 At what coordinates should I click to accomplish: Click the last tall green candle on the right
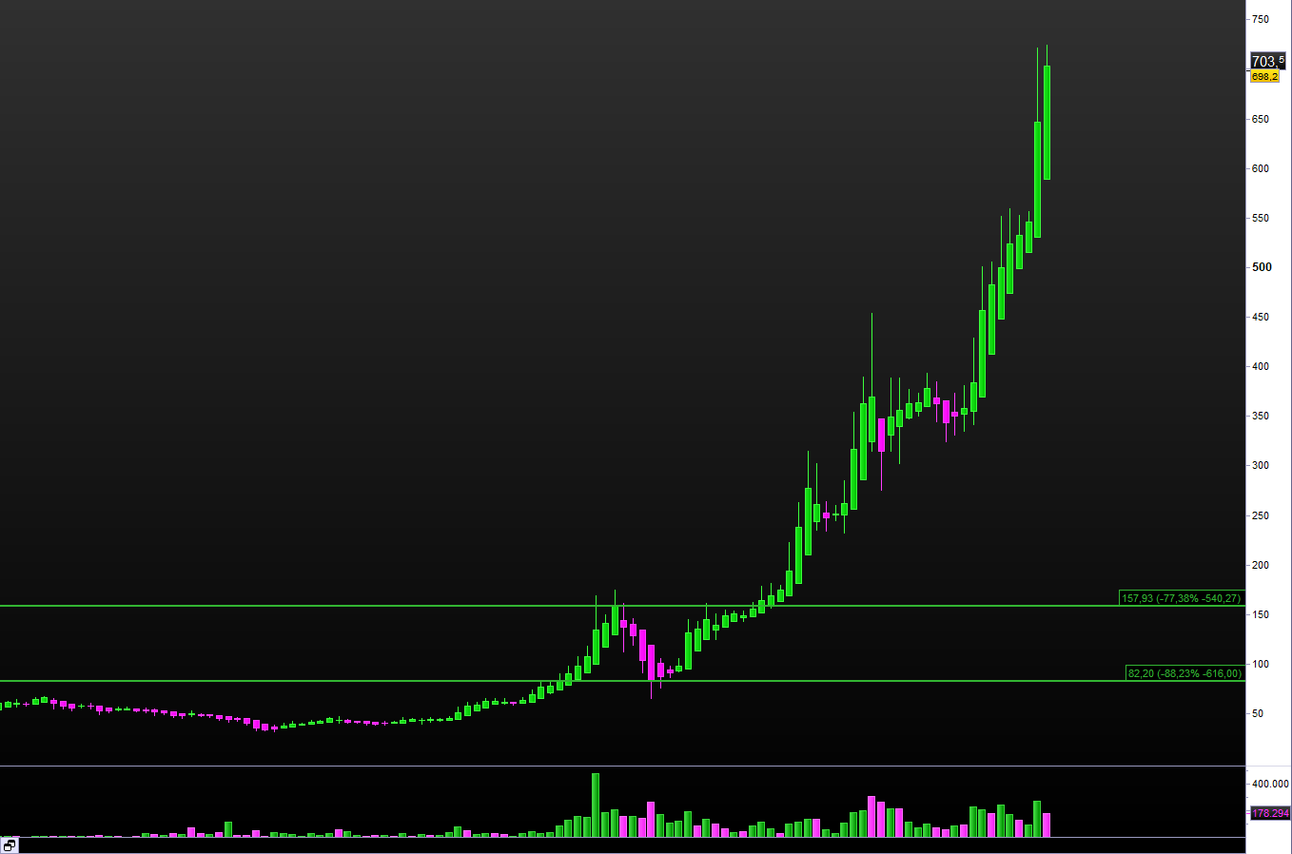click(x=1047, y=122)
